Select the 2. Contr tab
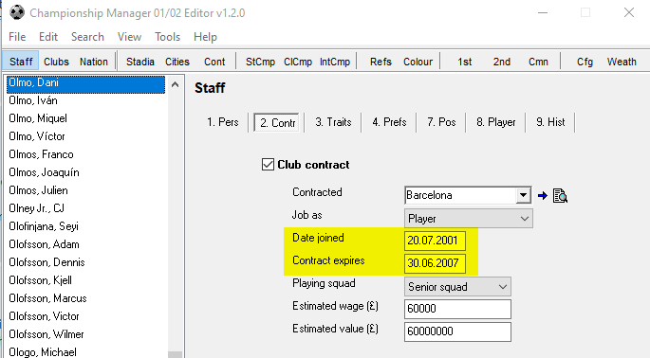 pos(277,122)
